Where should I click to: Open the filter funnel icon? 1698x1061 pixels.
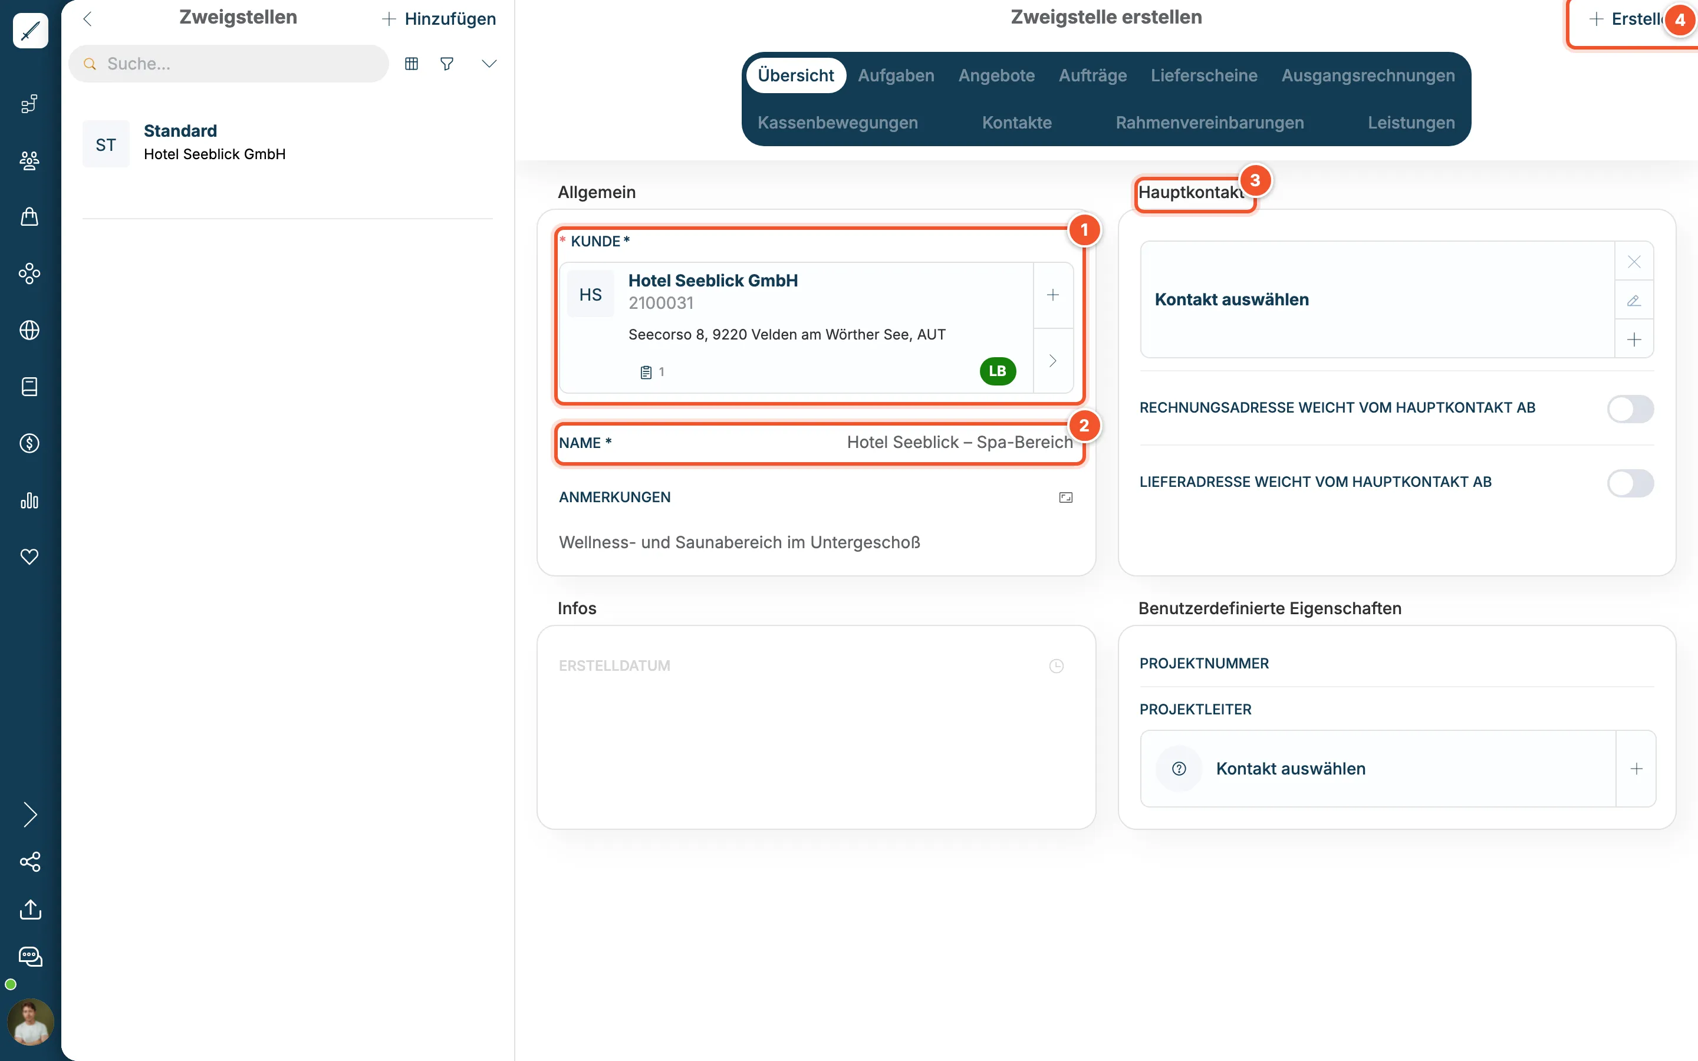coord(447,64)
